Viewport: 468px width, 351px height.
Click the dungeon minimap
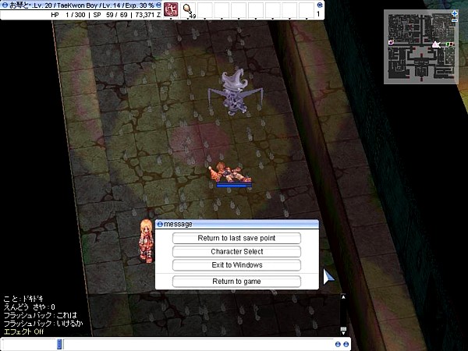coord(421,47)
